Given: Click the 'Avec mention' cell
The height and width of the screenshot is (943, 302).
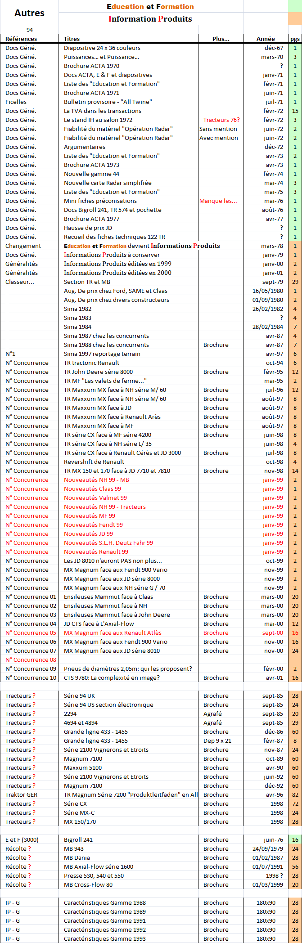Looking at the screenshot, I should (x=219, y=138).
